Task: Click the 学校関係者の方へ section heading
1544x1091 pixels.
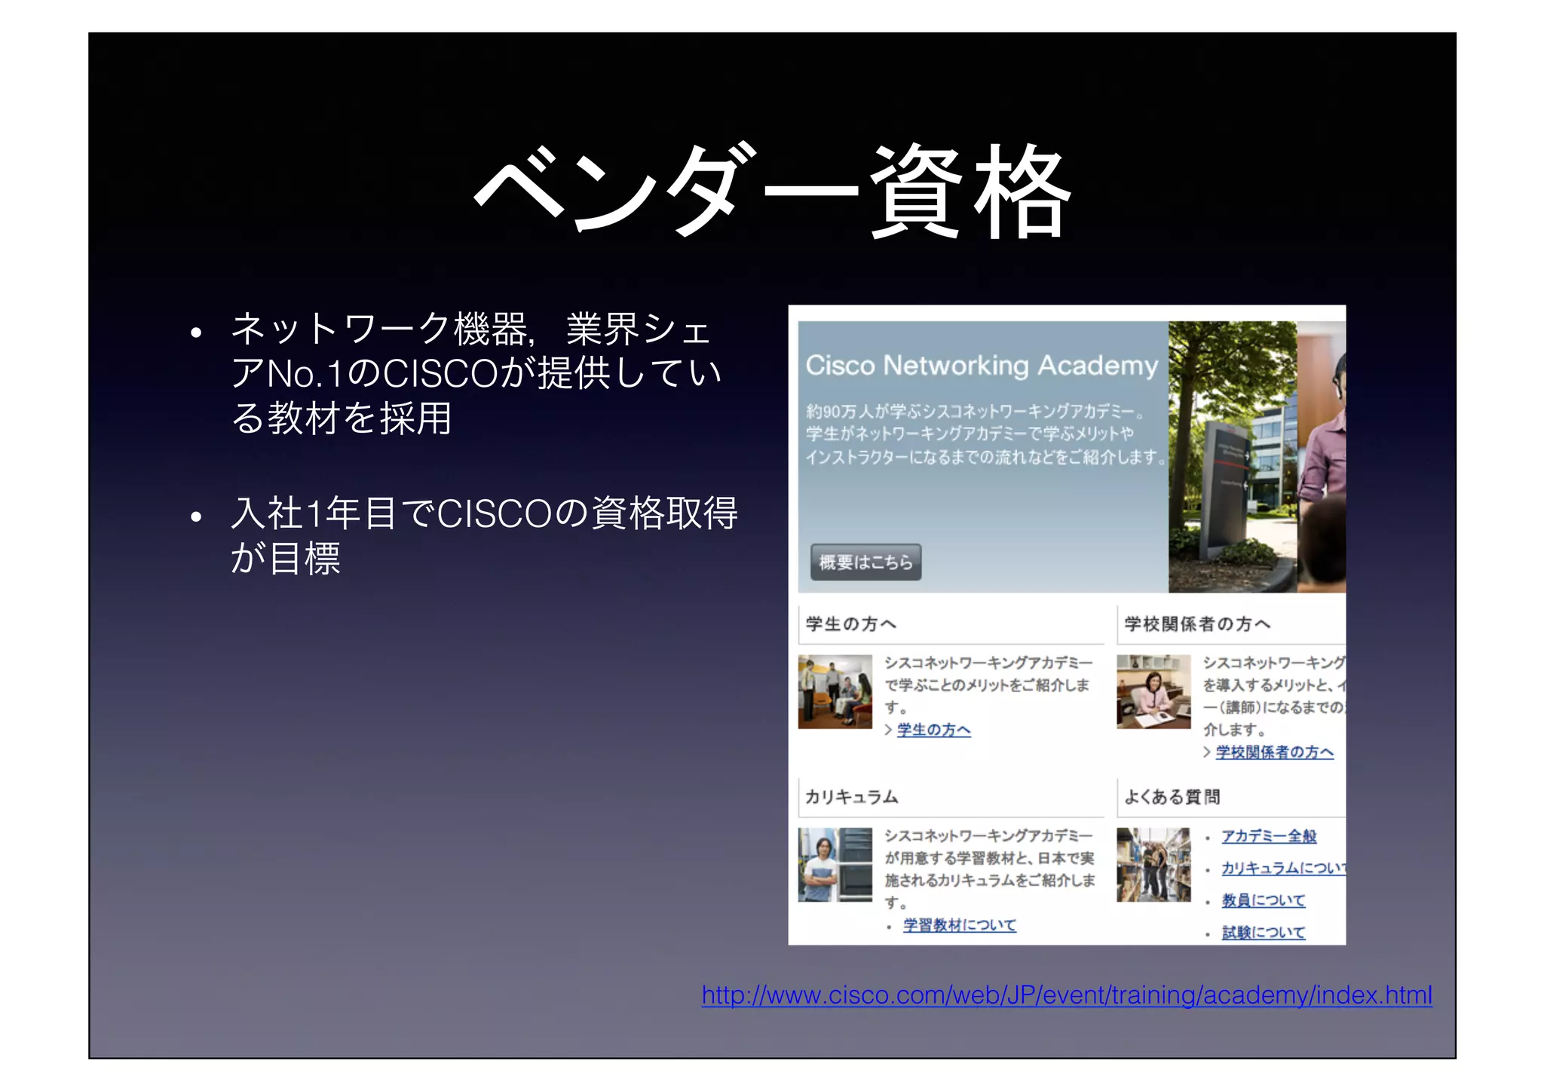Action: click(x=1197, y=624)
